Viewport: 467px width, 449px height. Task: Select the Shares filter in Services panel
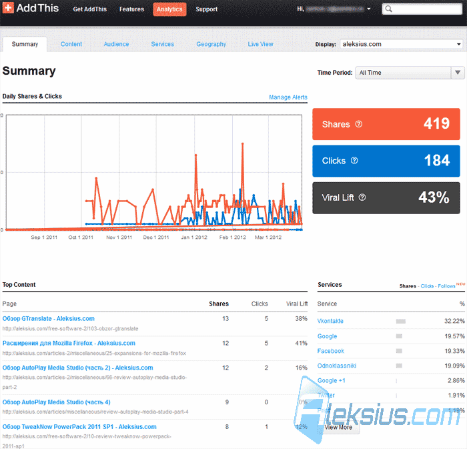pyautogui.click(x=408, y=286)
